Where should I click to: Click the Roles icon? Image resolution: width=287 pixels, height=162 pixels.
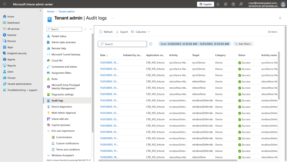point(48,79)
